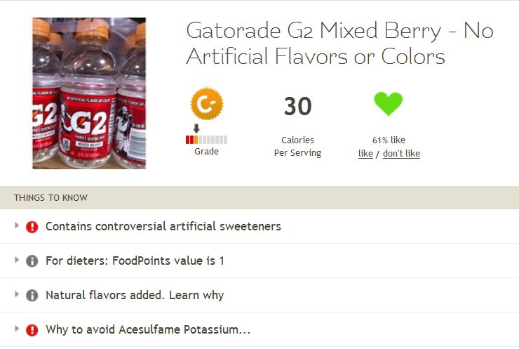Image resolution: width=519 pixels, height=349 pixels.
Task: Click the gray info icon beside FoodPoints
Action: 32,261
